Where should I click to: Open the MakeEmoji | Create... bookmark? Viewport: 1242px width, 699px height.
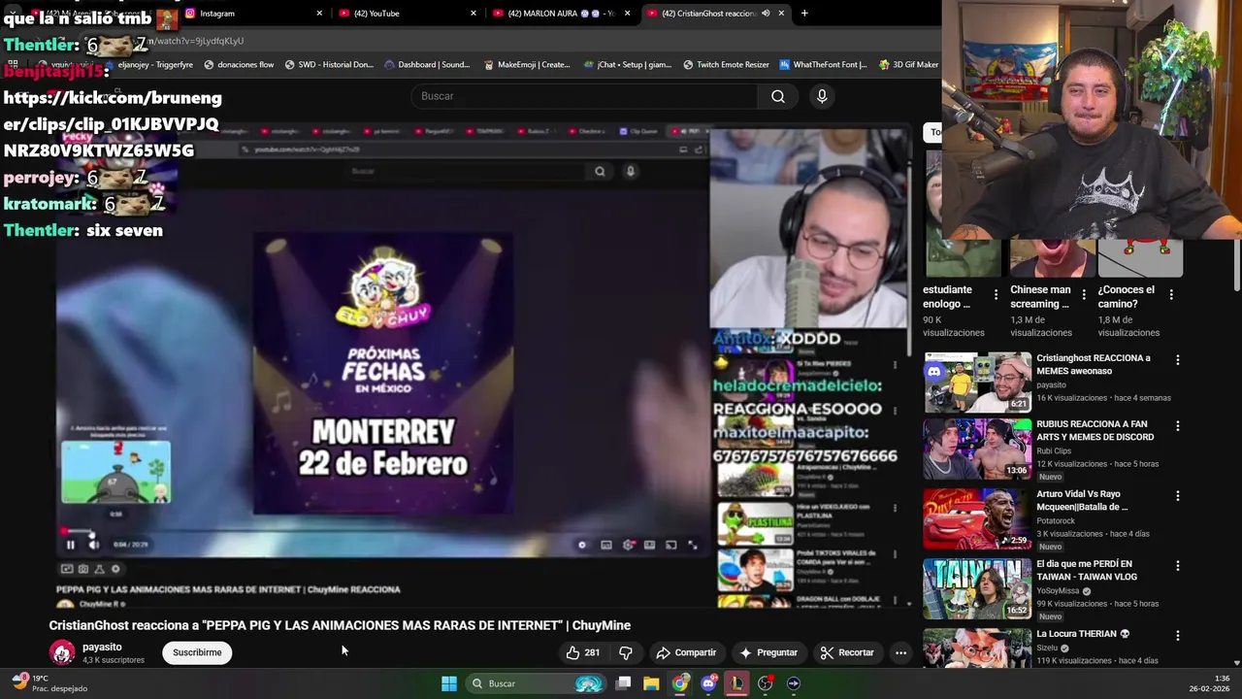pos(527,65)
